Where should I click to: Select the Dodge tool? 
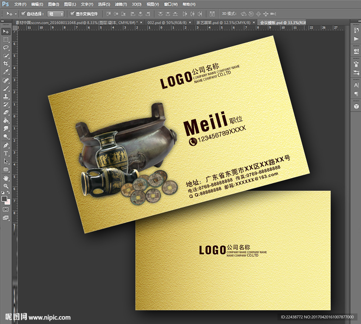click(6, 137)
